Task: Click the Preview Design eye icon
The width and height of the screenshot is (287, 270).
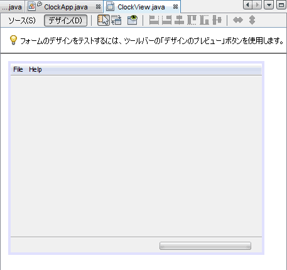Action: tap(133, 20)
